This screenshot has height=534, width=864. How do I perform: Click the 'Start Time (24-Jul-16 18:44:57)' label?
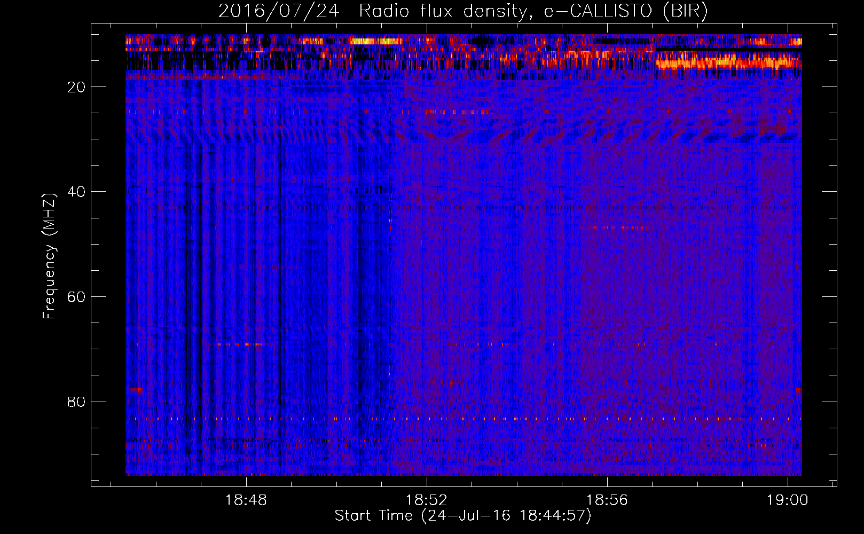point(463,516)
